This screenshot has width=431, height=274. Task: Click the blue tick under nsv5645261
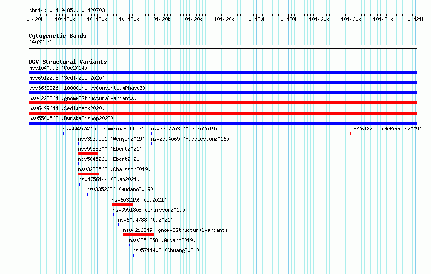coord(79,164)
